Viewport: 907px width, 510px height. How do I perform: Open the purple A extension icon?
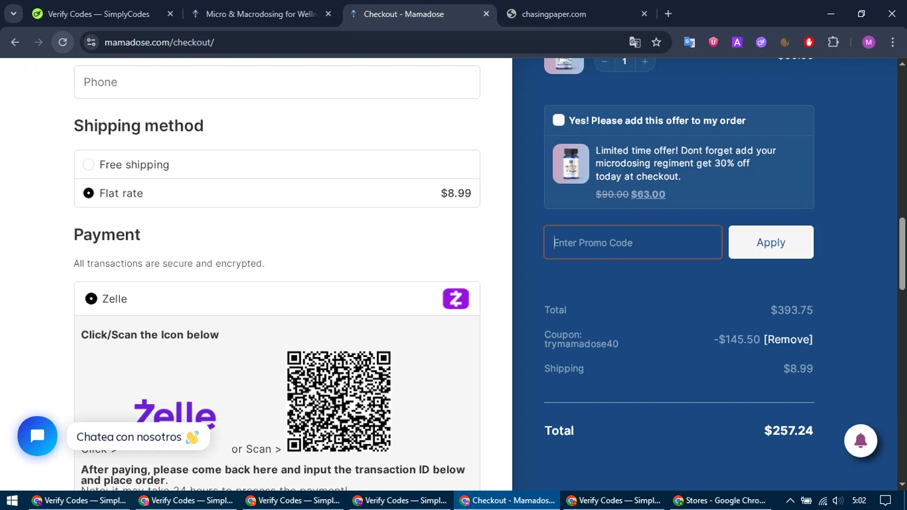coord(737,42)
